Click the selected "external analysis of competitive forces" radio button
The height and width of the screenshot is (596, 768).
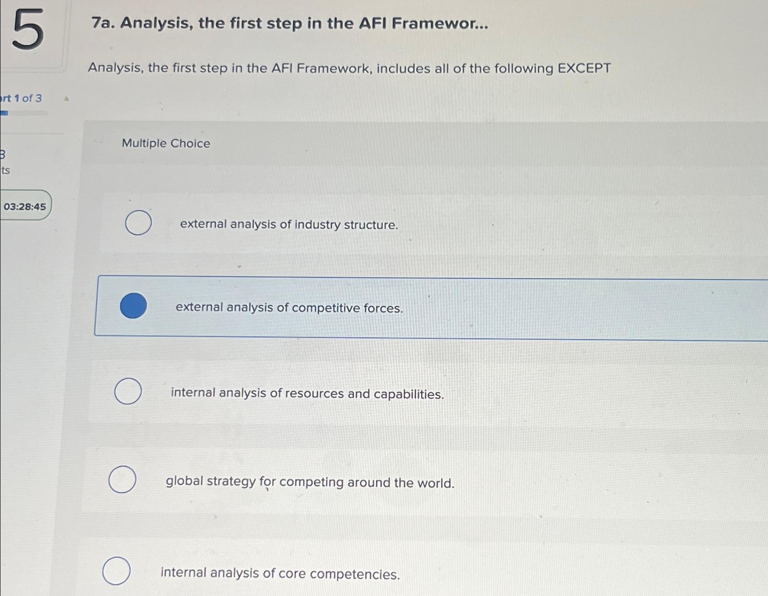coord(134,307)
